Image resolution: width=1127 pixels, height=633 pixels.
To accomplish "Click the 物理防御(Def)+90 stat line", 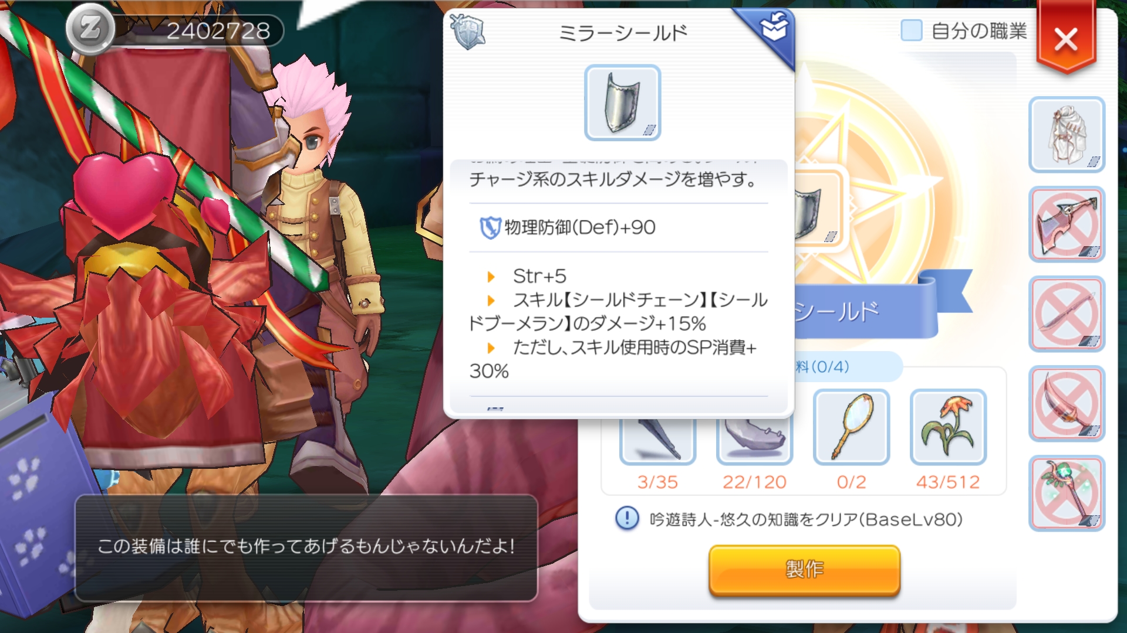I will (x=568, y=227).
